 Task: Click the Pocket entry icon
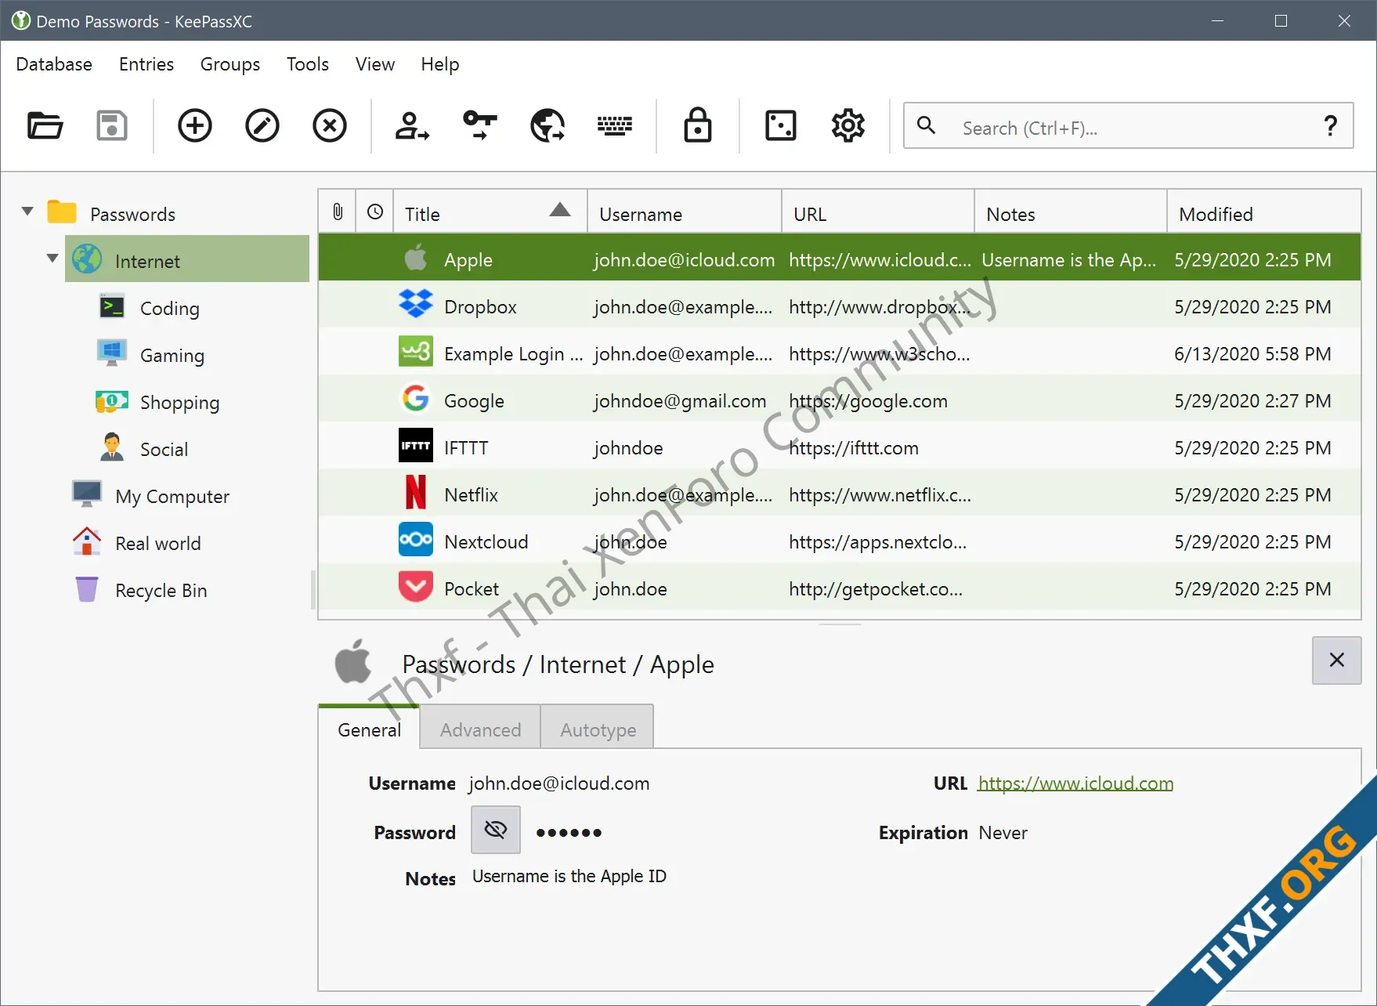tap(416, 586)
